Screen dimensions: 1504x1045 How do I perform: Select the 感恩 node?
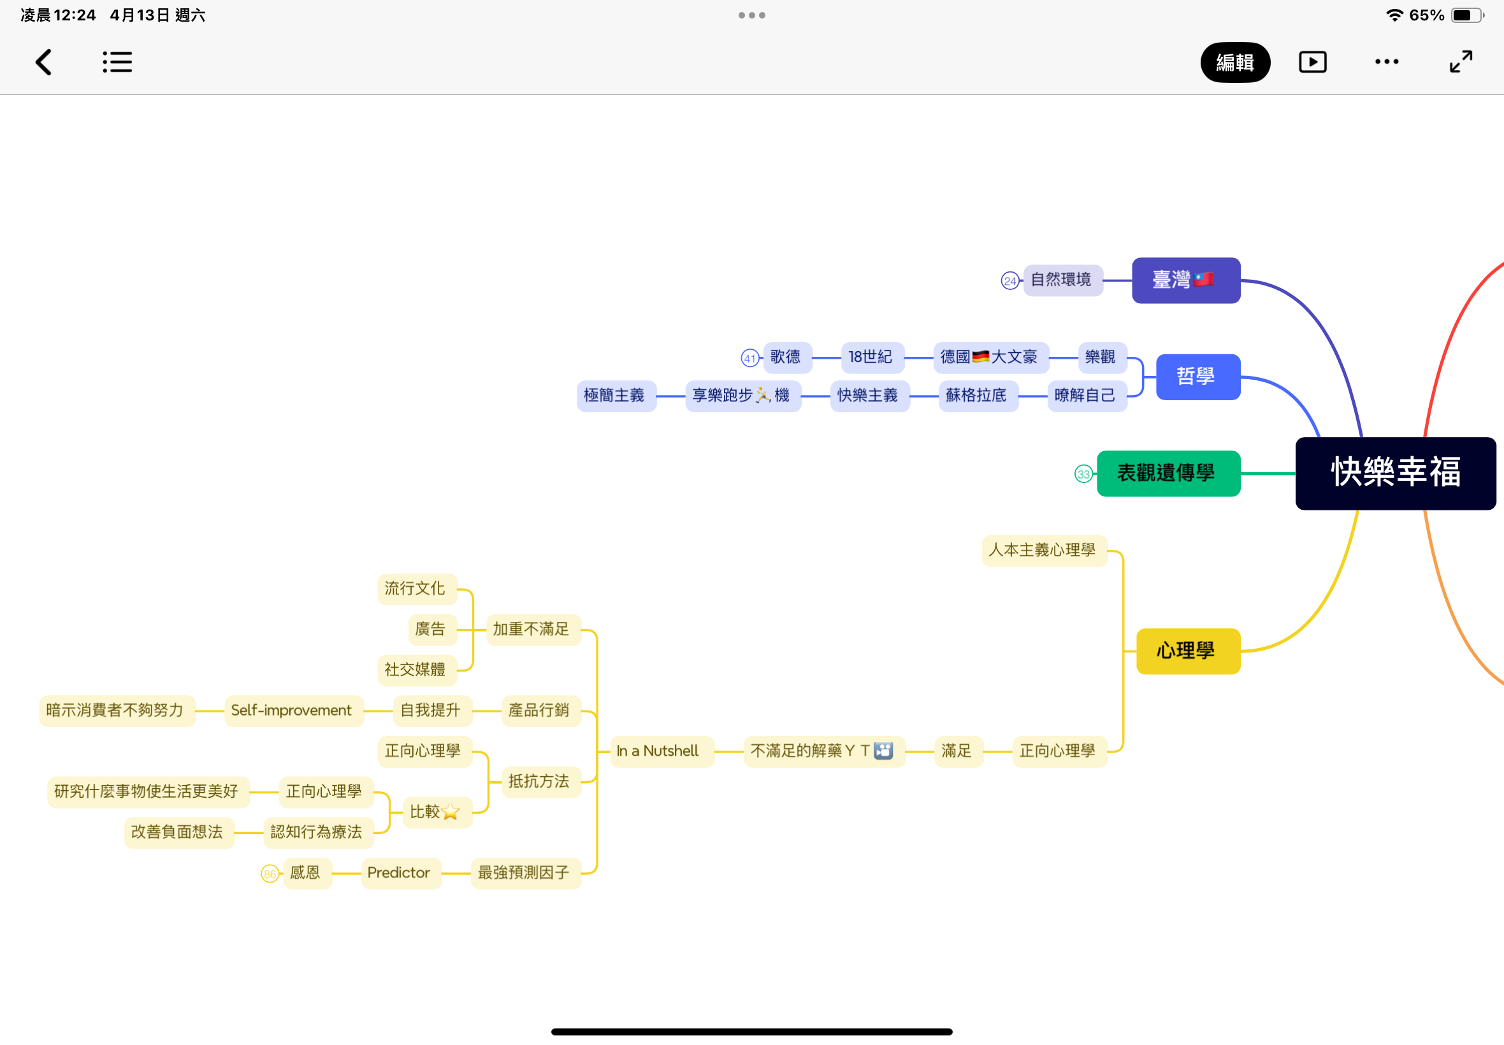point(307,874)
